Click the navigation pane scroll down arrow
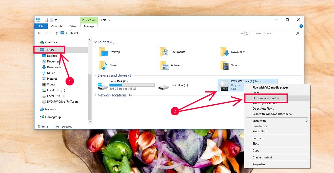Image resolution: width=334 pixels, height=173 pixels. click(90, 122)
